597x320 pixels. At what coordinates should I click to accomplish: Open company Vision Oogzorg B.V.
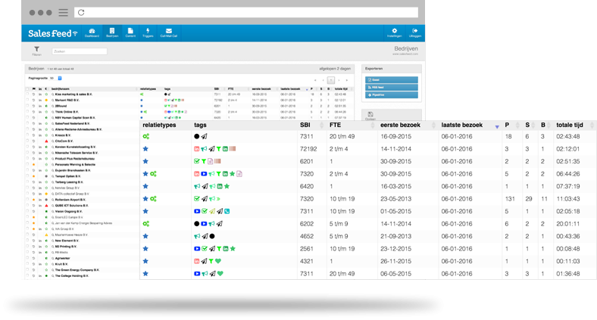[x=68, y=211]
